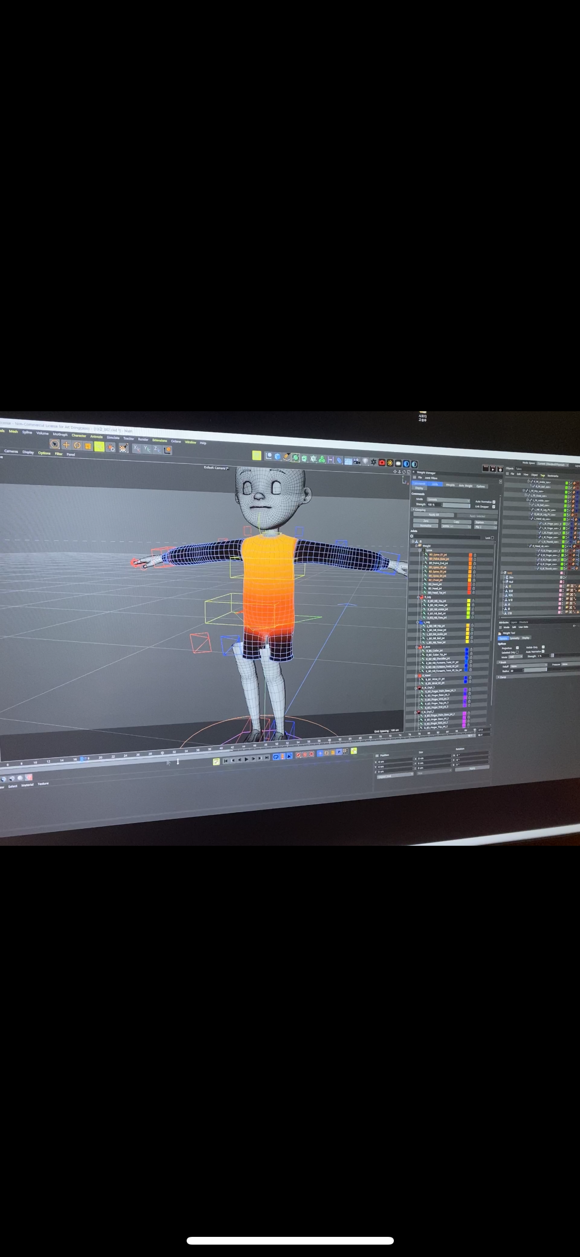580x1257 pixels.
Task: Open the Character menu
Action: coord(79,435)
